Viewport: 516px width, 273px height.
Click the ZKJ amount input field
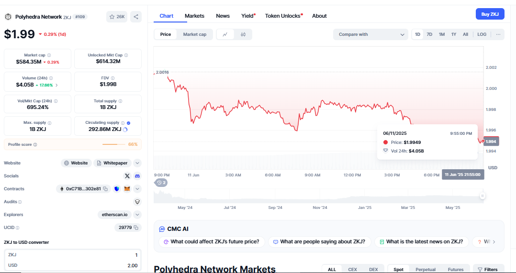(x=72, y=255)
